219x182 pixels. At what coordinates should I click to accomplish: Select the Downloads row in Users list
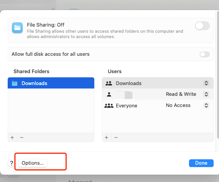click(x=158, y=83)
